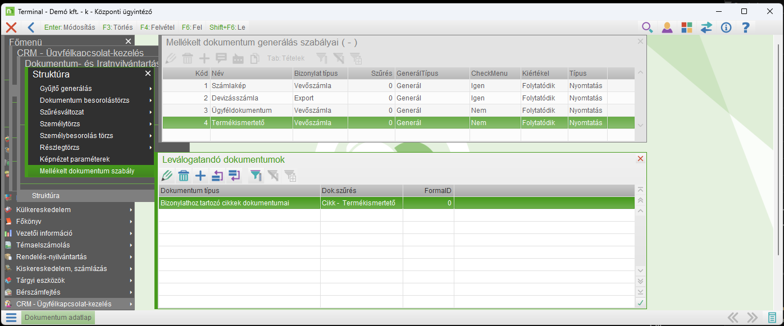Close the Főmenü panel
Viewport: 784px width, 326px height.
(128, 42)
